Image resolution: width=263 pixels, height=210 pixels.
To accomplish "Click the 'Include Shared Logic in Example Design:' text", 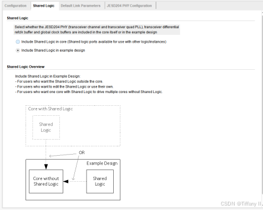I will pos(48,76).
